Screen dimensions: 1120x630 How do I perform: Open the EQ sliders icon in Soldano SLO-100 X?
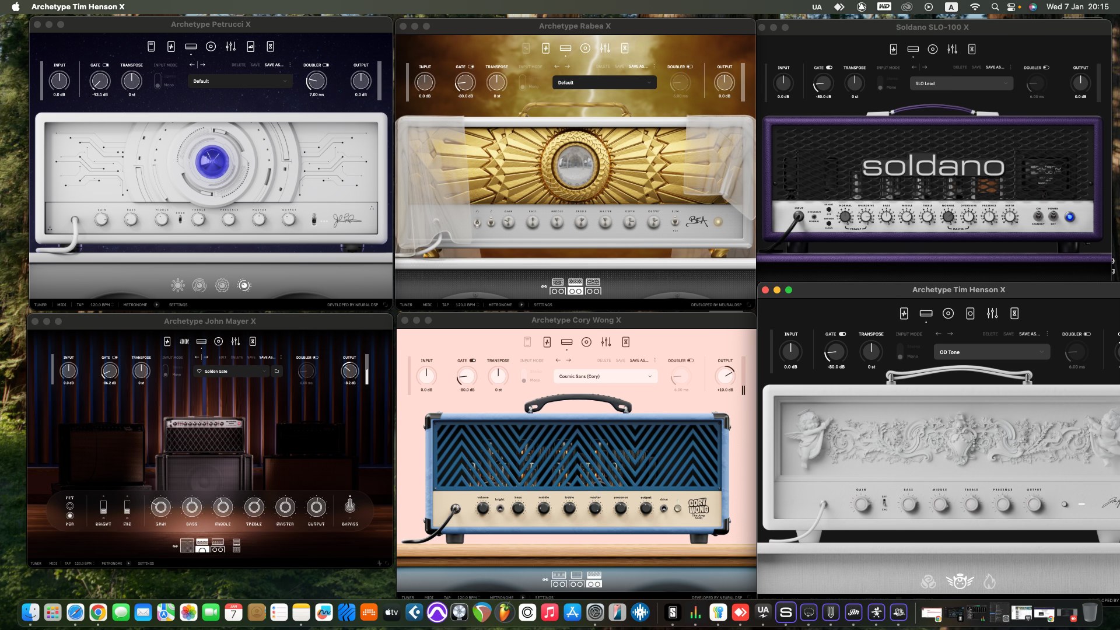[952, 50]
